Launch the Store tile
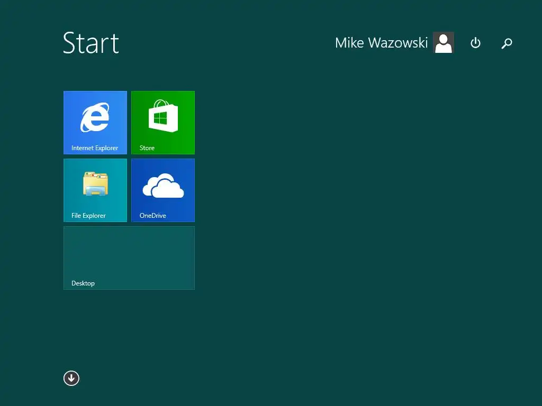Image resolution: width=542 pixels, height=406 pixels. (163, 123)
